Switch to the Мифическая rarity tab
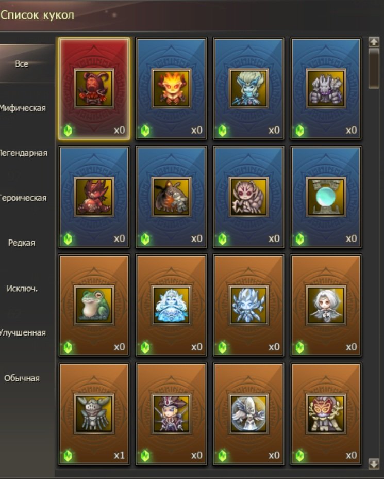 pos(23,108)
